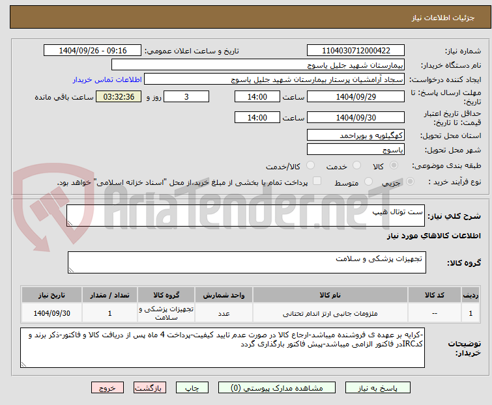Click the need date cell 1404/09/30 in table
Screen dimensions: 492x405
[x=51, y=313]
